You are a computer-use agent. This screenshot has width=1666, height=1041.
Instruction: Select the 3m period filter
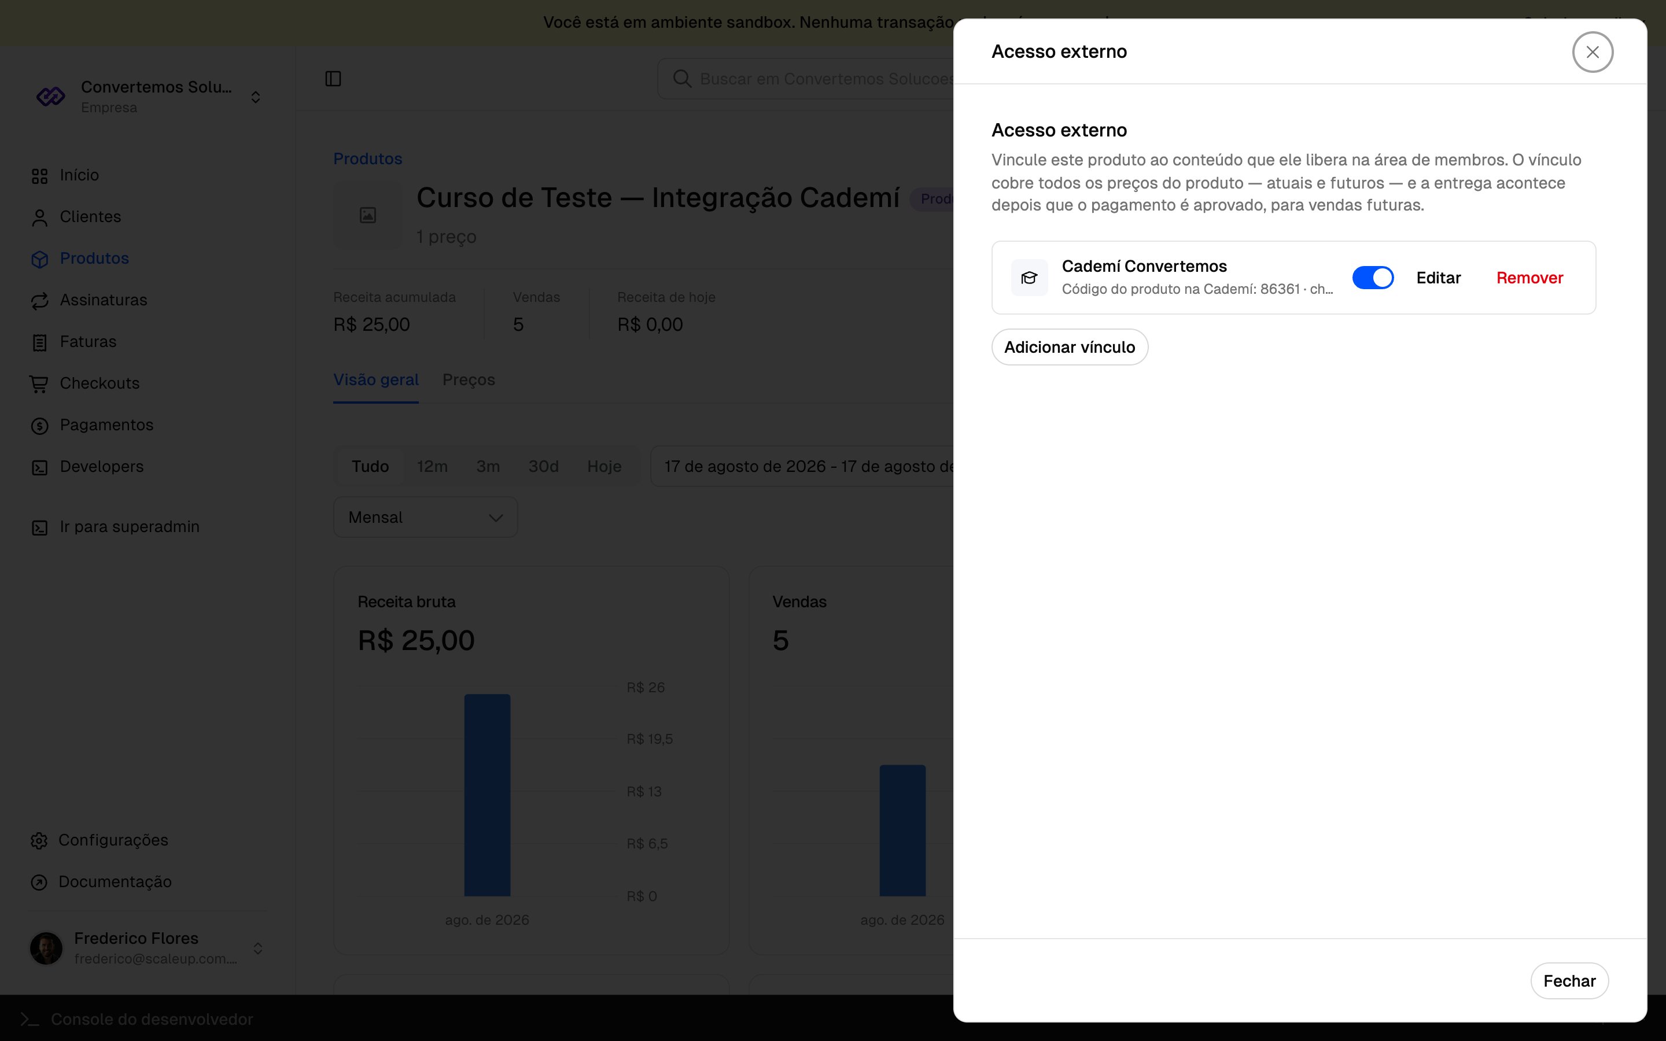[488, 466]
